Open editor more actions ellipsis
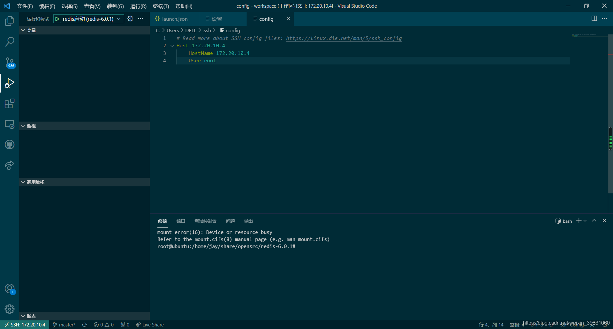This screenshot has width=613, height=329. pyautogui.click(x=604, y=19)
